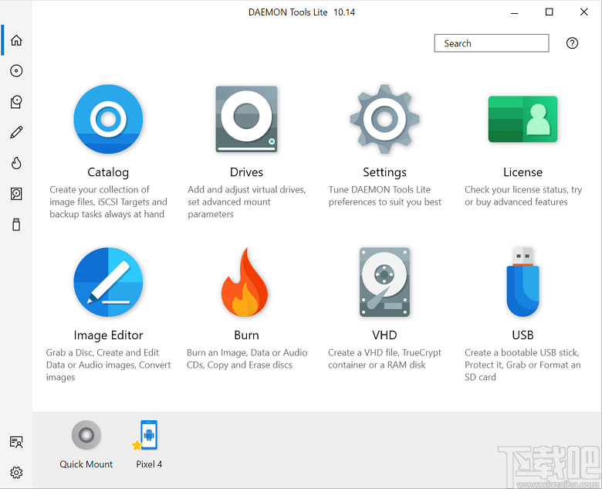The height and width of the screenshot is (489, 602).
Task: Click the large Settings gear icon
Action: coord(384,119)
